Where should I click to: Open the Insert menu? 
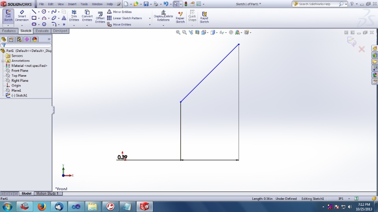[72, 4]
